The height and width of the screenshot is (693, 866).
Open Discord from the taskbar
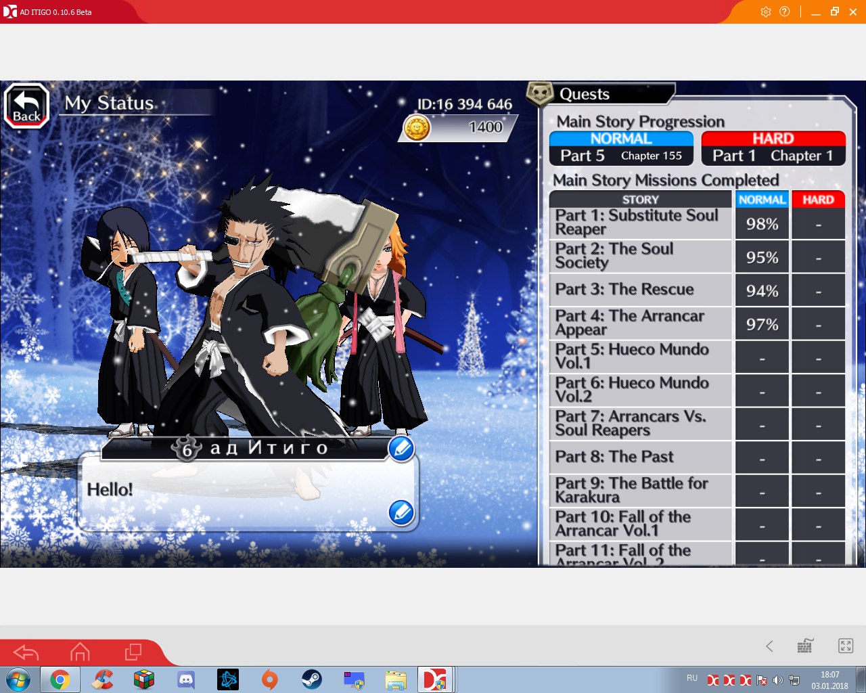coord(186,679)
